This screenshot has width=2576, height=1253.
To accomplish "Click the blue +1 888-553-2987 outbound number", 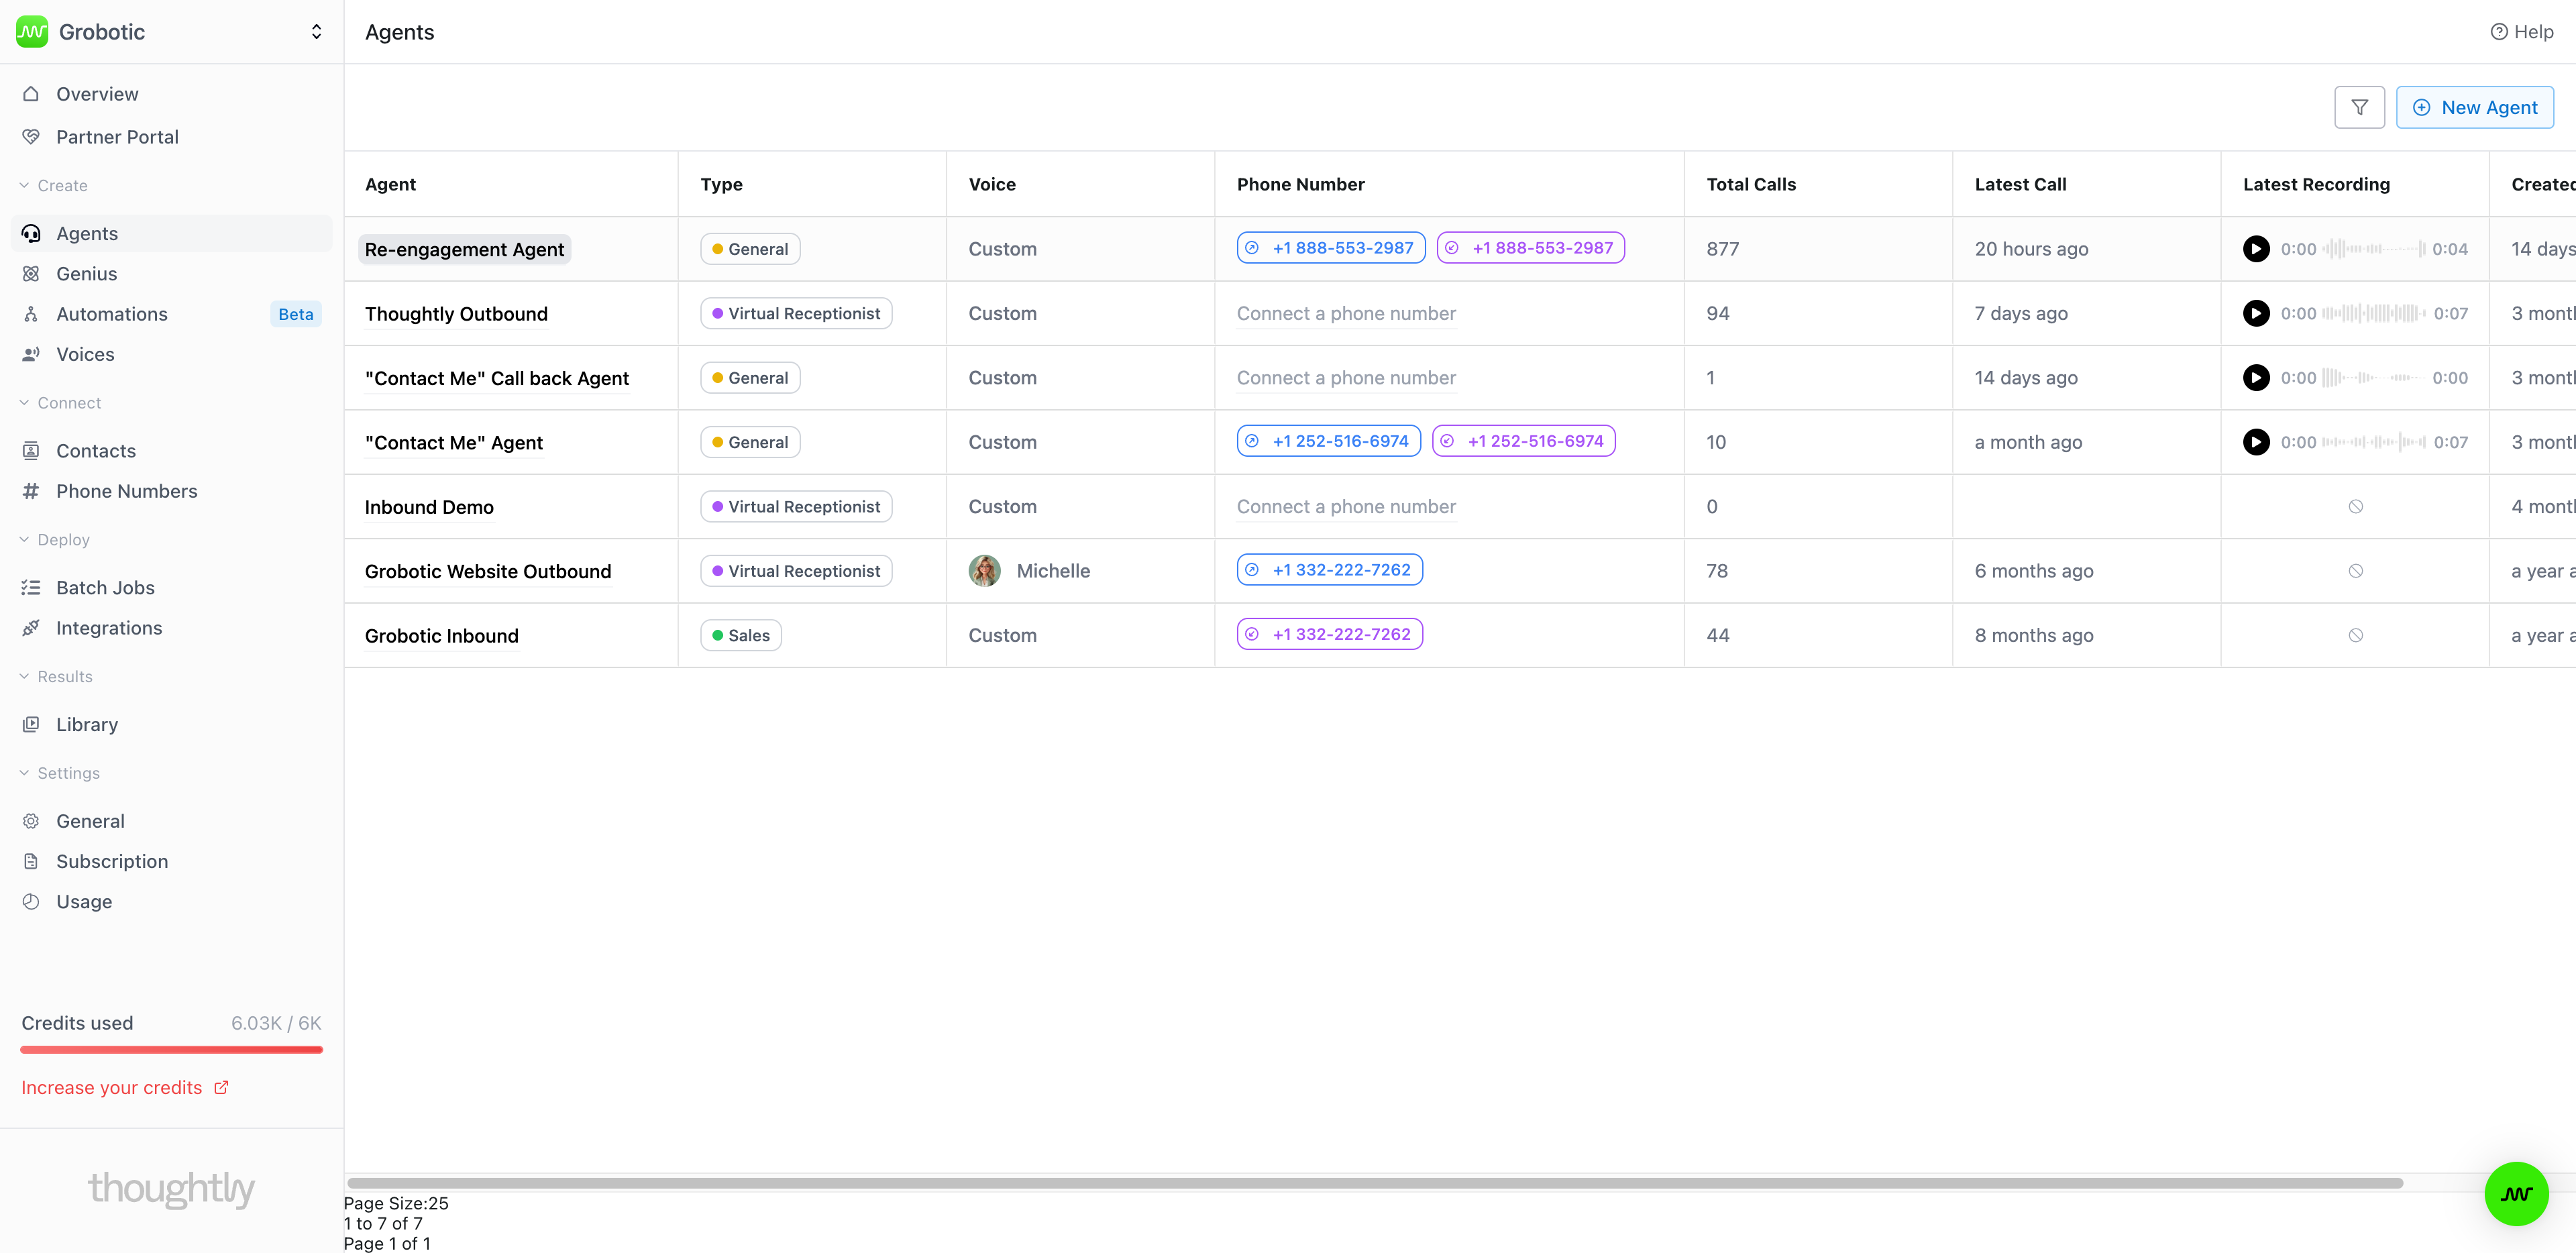I will tap(1331, 248).
